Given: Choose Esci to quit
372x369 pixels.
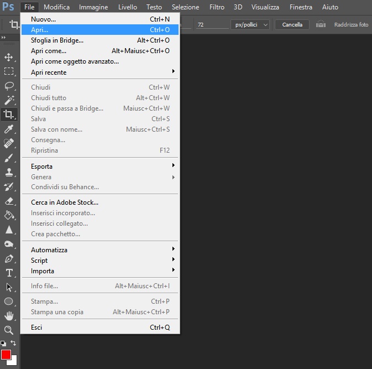Looking at the screenshot, I should click(100, 328).
